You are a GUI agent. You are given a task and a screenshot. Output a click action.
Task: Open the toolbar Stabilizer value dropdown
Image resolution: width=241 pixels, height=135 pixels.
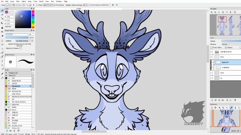(x=85, y=5)
